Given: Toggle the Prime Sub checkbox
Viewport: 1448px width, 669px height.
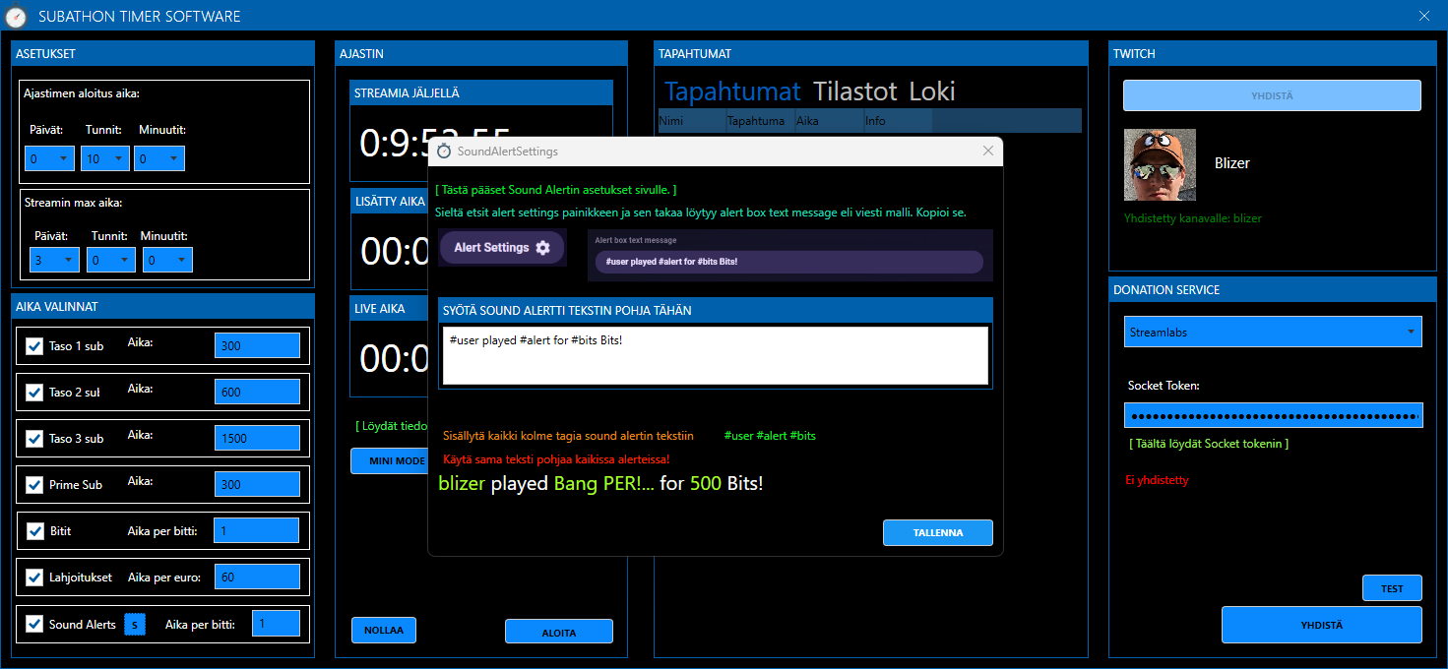Looking at the screenshot, I should (34, 485).
